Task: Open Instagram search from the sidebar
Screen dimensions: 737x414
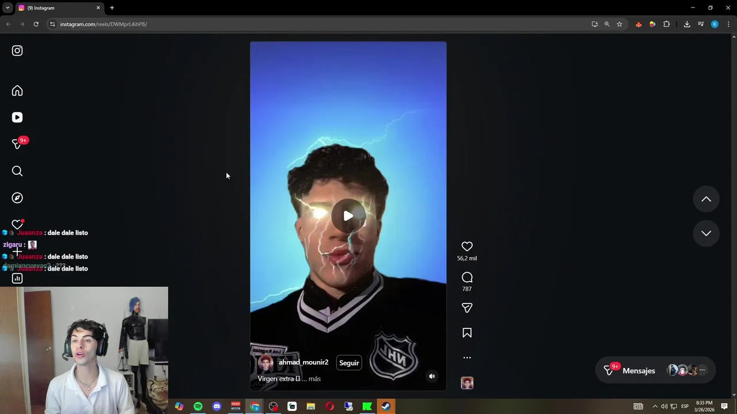Action: pos(17,171)
